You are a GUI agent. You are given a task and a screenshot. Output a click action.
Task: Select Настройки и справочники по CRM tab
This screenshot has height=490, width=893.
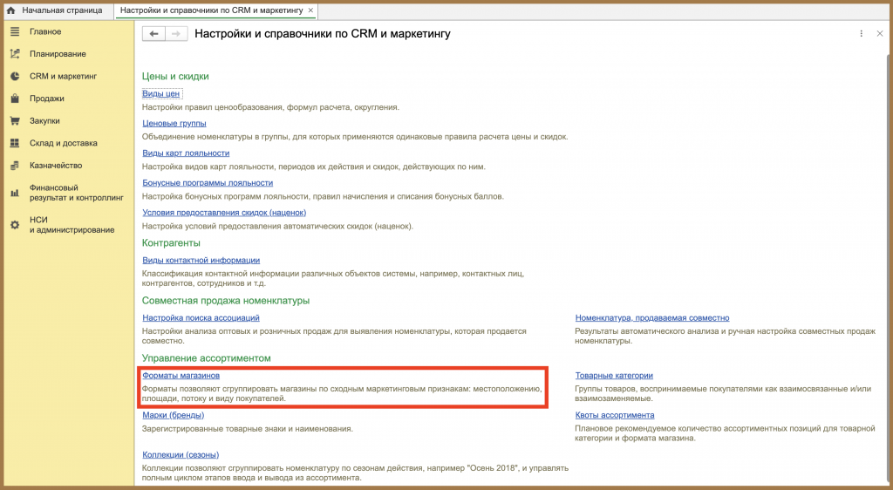211,10
